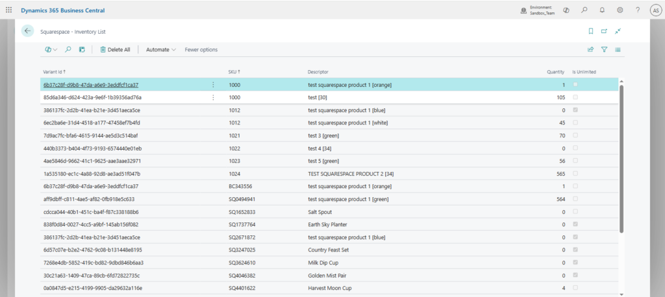665x297 pixels.
Task: Open row options for the 6b37c28f first row
Action: tap(213, 85)
